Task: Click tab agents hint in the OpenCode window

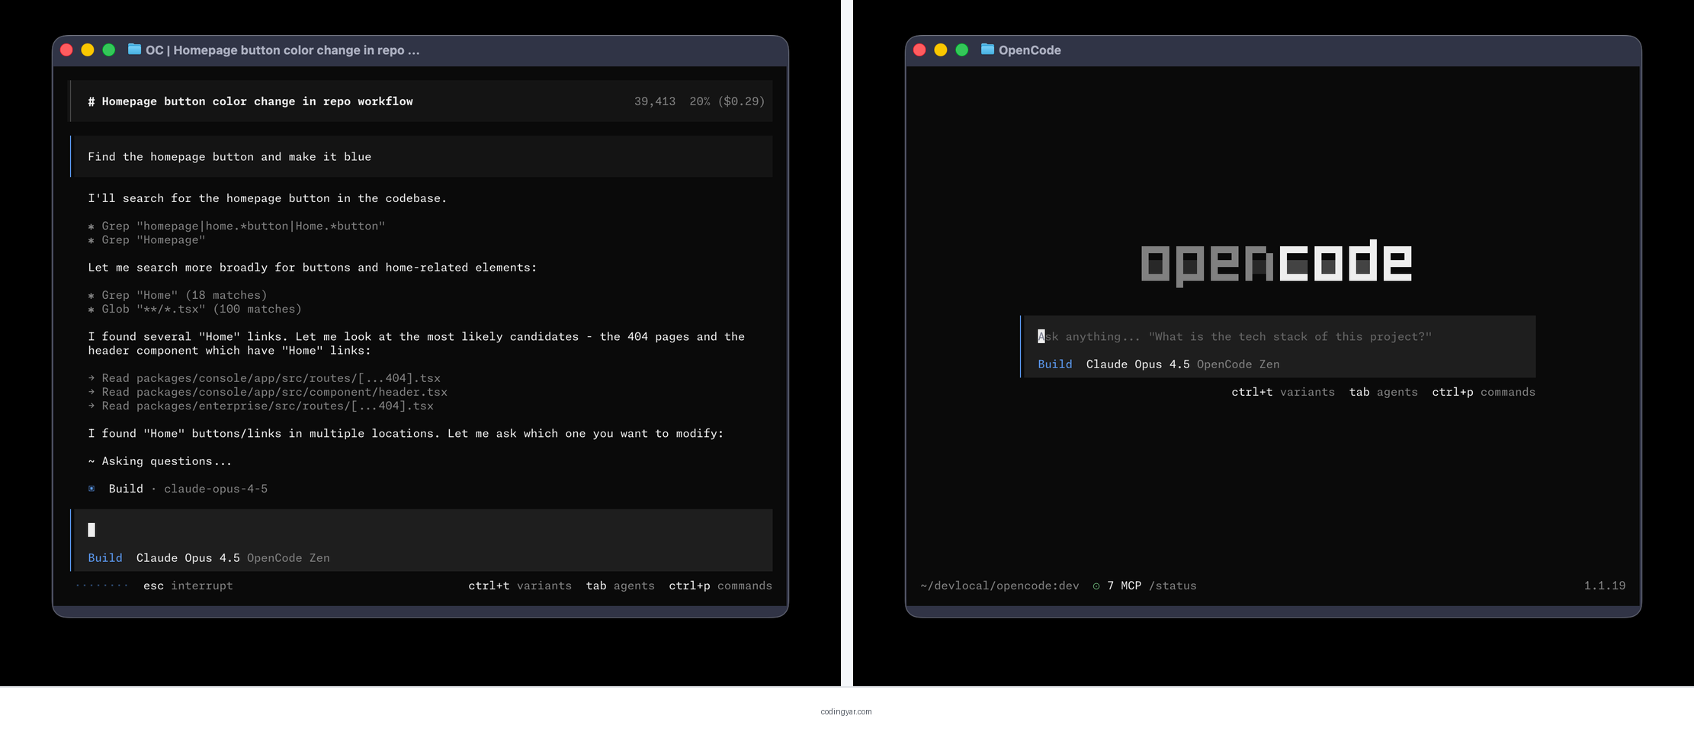Action: coord(1384,392)
